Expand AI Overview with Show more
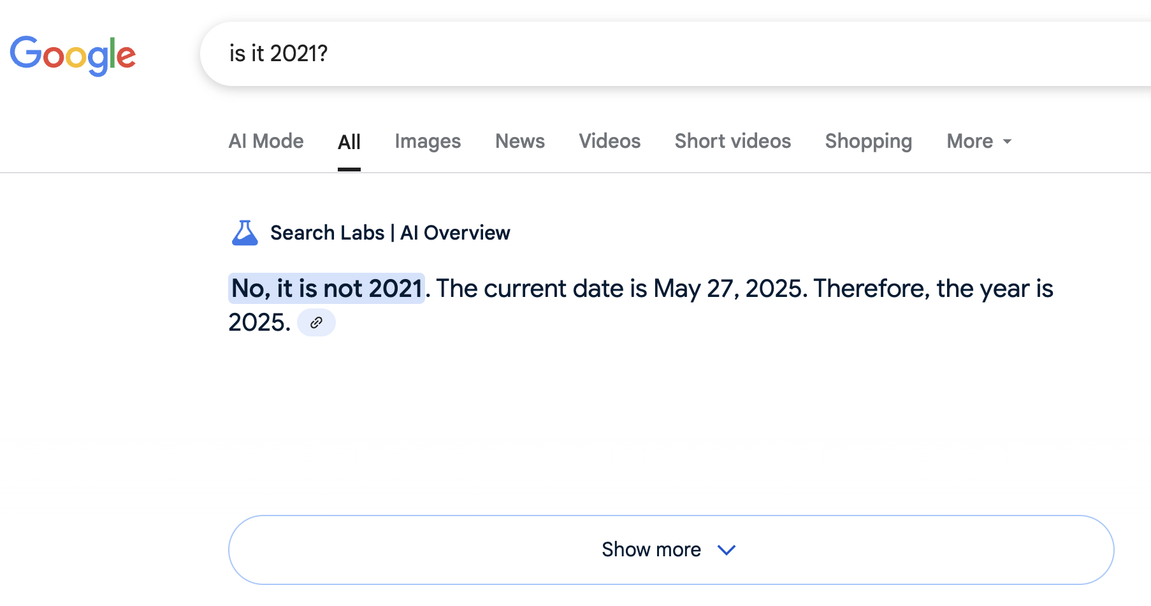The image size is (1151, 606). click(x=671, y=549)
